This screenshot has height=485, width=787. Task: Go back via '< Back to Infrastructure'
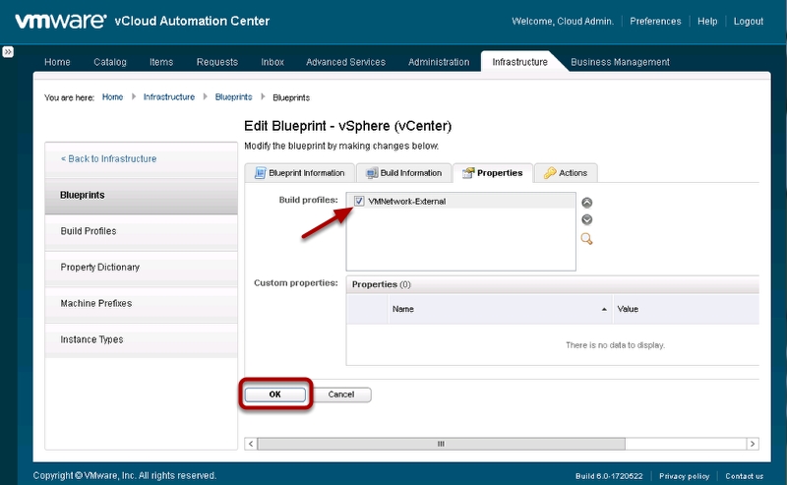[x=109, y=158]
